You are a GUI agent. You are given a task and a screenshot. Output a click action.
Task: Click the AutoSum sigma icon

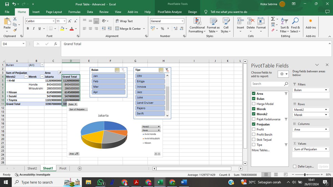point(273,19)
